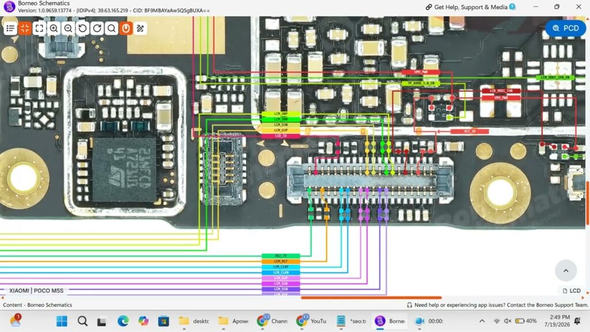The height and width of the screenshot is (332, 590).
Task: Select the LCM_RST orange net label
Action: (x=281, y=261)
